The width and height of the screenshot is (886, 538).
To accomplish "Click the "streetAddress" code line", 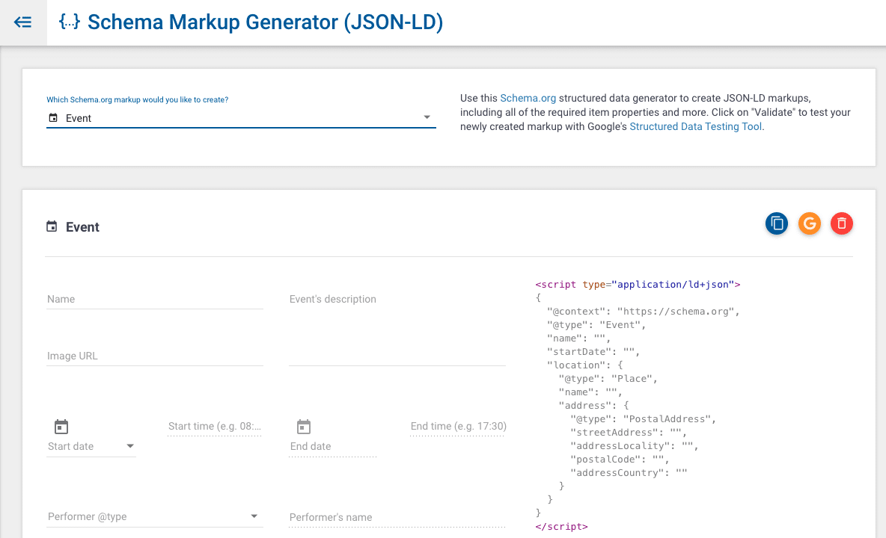I will (629, 433).
